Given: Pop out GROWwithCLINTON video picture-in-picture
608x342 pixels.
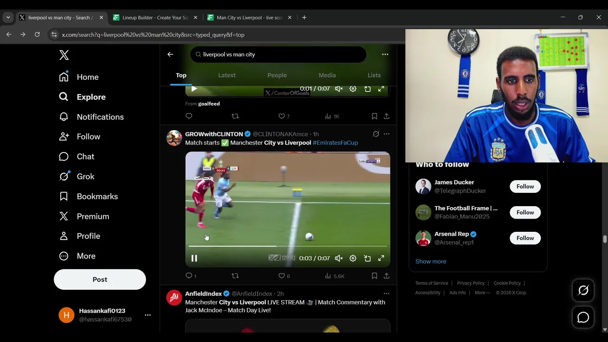Looking at the screenshot, I should pyautogui.click(x=367, y=258).
